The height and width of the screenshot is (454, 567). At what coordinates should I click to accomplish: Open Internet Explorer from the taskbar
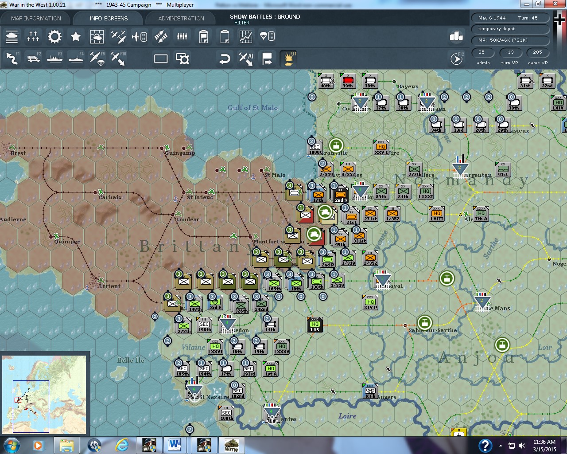pos(122,445)
